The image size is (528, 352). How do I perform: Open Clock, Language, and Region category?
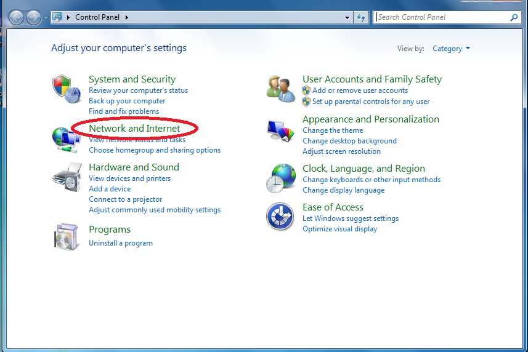point(364,168)
